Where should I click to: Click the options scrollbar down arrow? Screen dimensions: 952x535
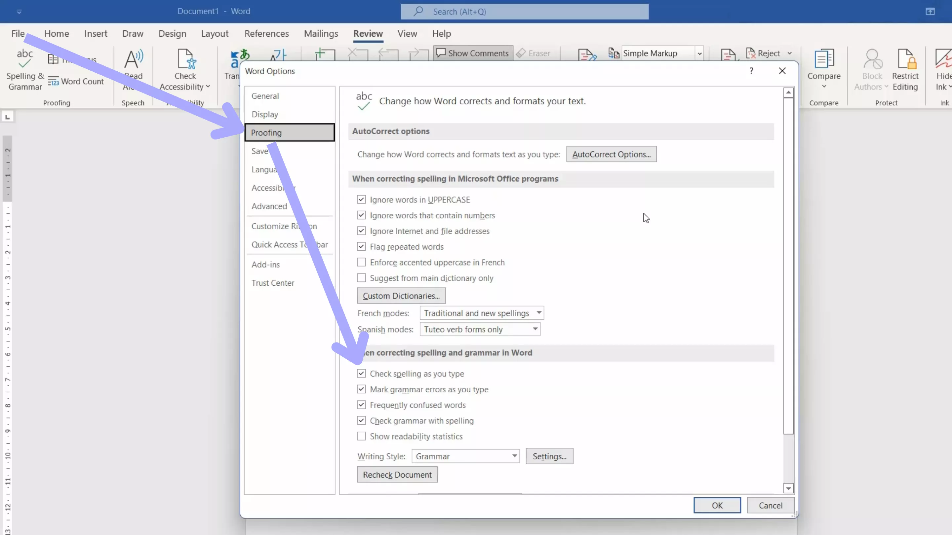pyautogui.click(x=788, y=488)
